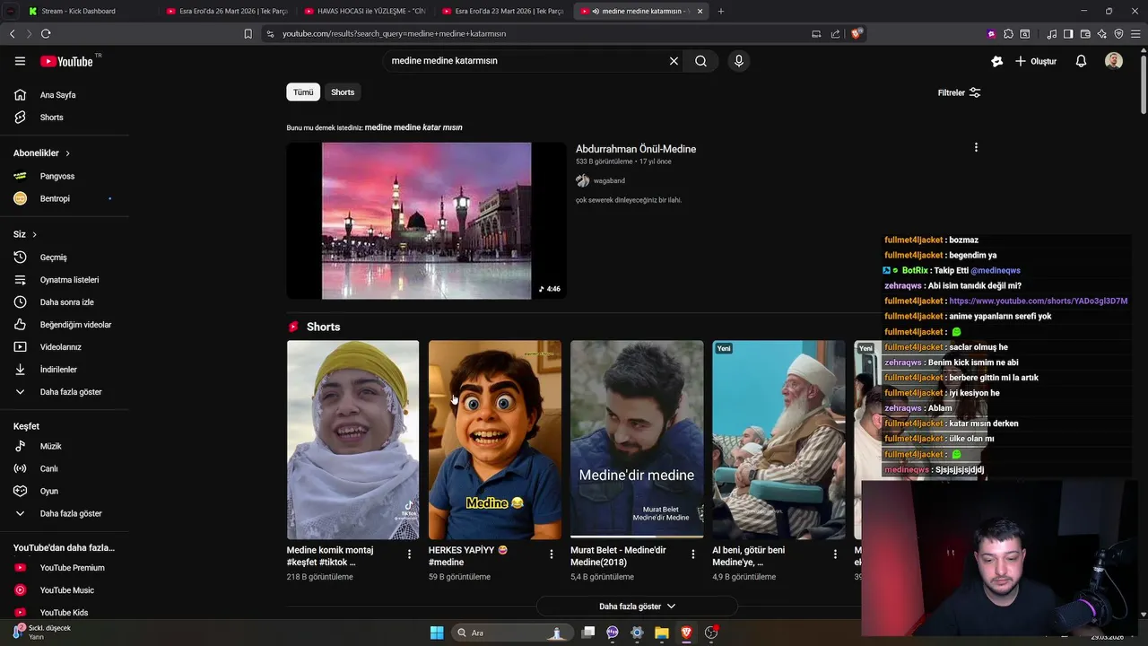Viewport: 1148px width, 646px height.
Task: Open the Al beni götür beni Medine'ye short
Action: coord(778,440)
